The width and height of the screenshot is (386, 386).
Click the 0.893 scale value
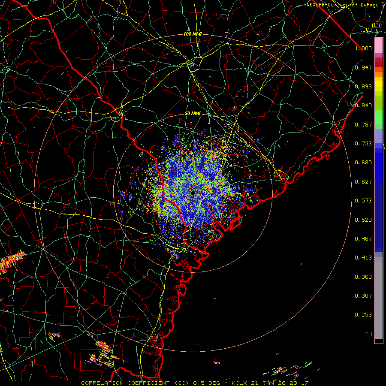pos(363,86)
